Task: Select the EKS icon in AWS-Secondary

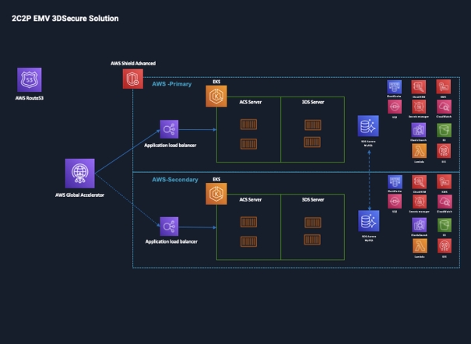Action: coord(216,195)
